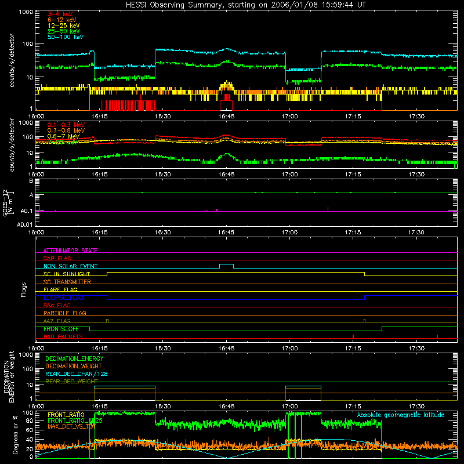The image size is (464, 464).
Task: Click the 0.1-0.3 MeV legend label
Action: point(66,125)
